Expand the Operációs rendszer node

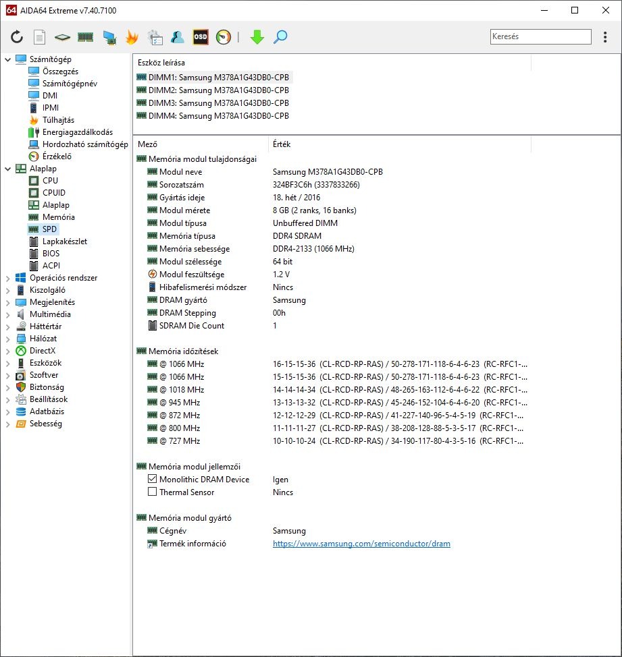(x=7, y=278)
